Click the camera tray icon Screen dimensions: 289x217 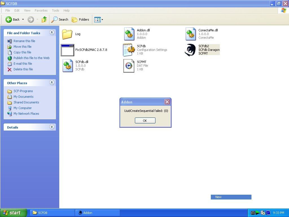253,213
